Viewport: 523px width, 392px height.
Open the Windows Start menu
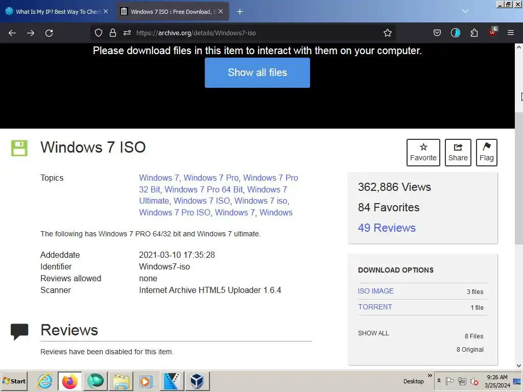click(x=14, y=381)
